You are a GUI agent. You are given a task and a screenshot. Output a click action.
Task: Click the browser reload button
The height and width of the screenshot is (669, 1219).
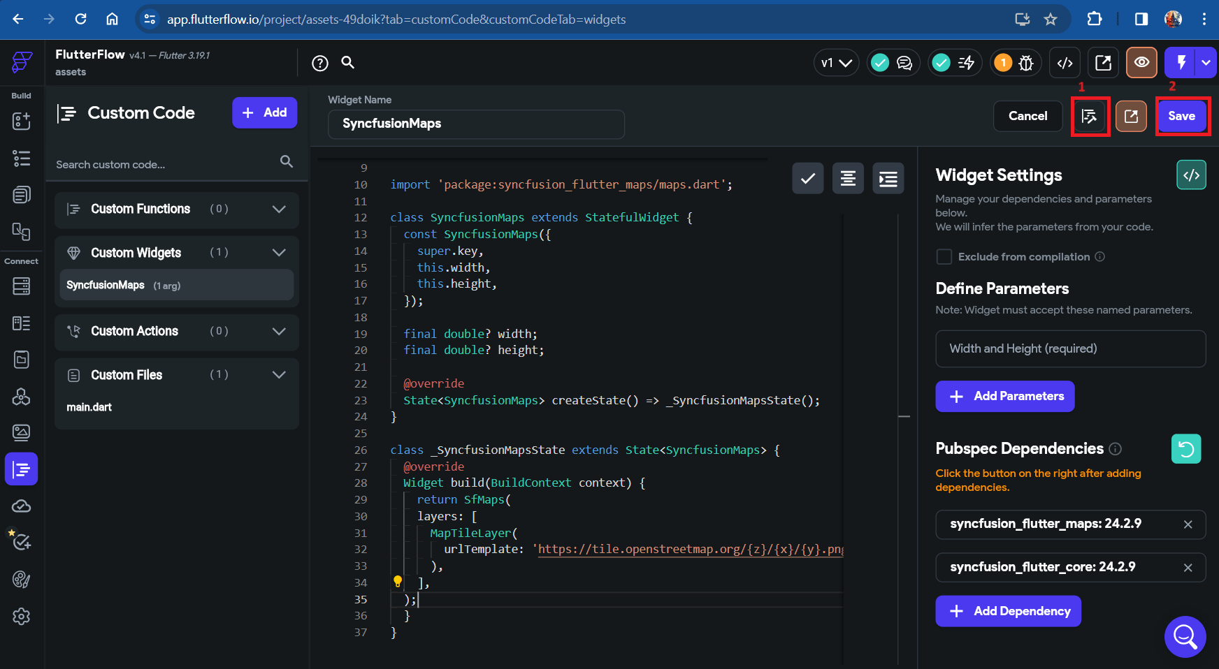tap(81, 19)
